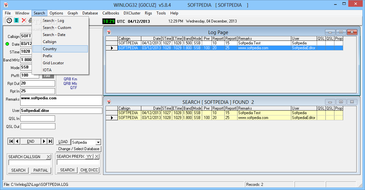Click Callsign column header in Log Page

tap(129, 38)
